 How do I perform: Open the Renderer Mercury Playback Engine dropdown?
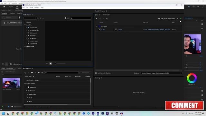click(161, 73)
